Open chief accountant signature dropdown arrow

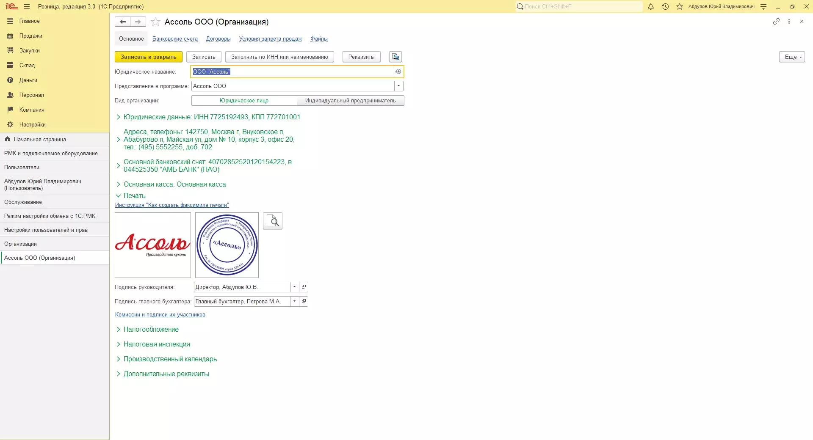(294, 301)
